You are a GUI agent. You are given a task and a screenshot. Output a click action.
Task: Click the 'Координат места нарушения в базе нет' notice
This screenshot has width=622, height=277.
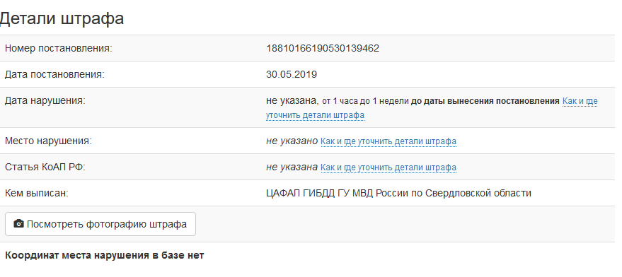(x=104, y=256)
